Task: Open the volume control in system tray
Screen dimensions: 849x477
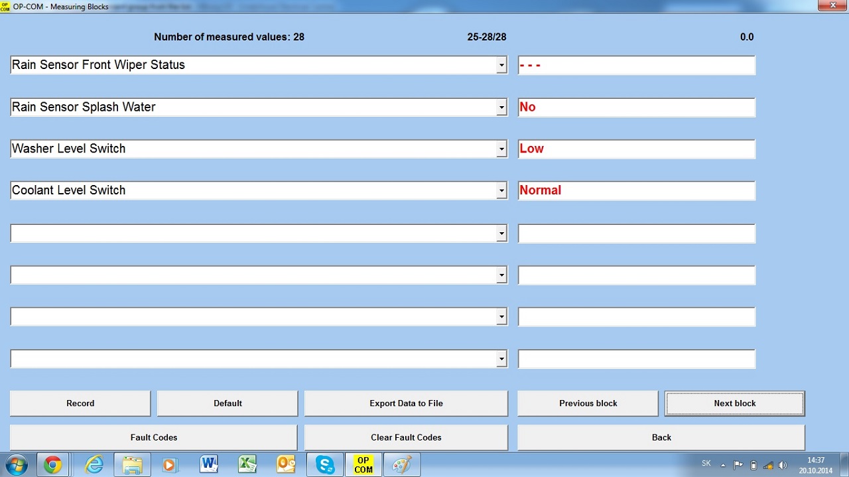Action: tap(783, 465)
